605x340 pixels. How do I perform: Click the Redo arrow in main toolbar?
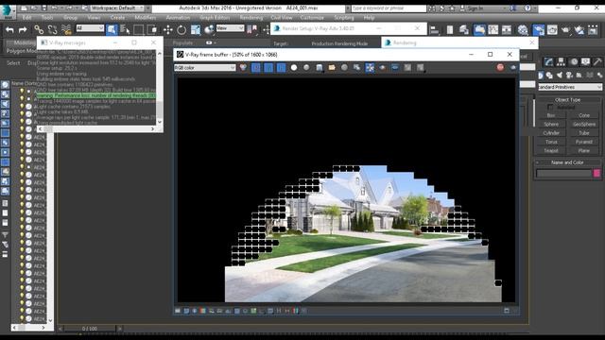23,29
